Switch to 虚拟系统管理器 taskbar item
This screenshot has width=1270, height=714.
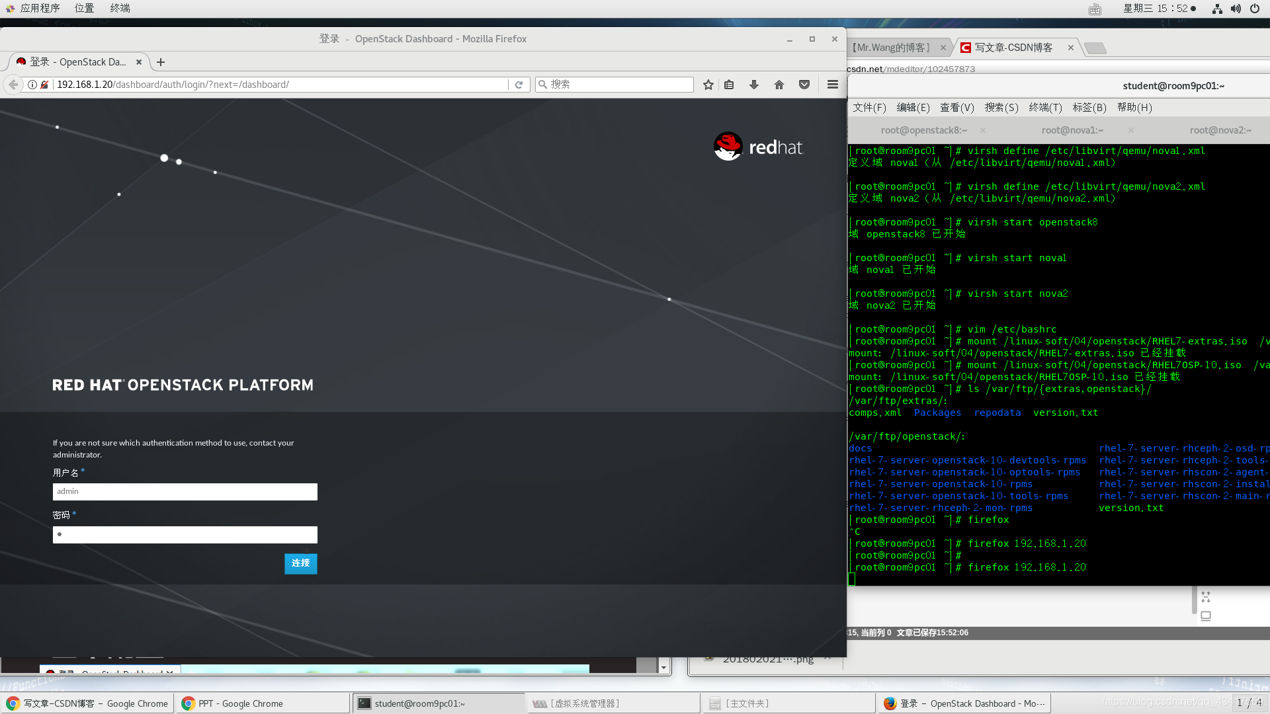pos(613,703)
